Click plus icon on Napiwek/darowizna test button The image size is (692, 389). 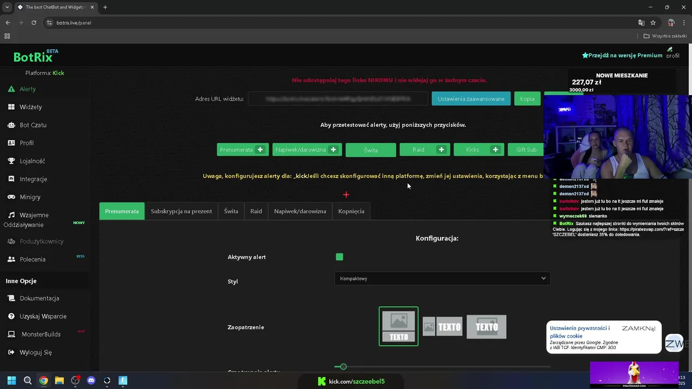(333, 150)
